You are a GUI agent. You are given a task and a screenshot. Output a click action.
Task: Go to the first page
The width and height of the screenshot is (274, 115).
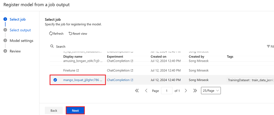[x=137, y=91]
